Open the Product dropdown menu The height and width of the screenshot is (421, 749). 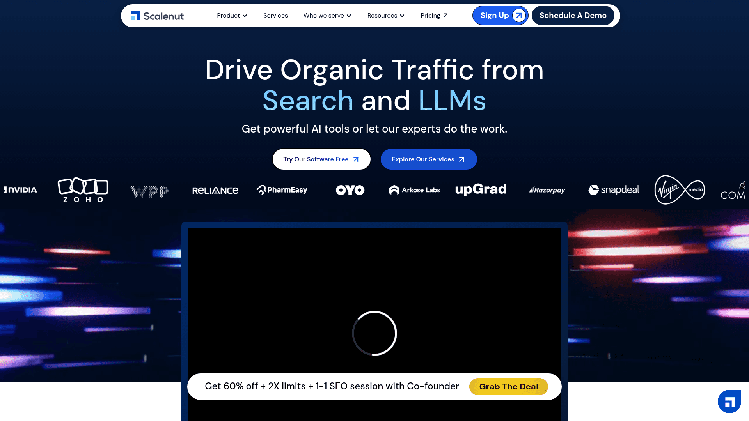click(x=232, y=16)
